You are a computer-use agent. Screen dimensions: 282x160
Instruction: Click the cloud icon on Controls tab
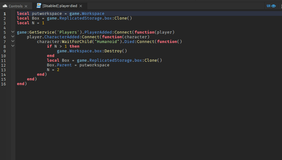click(x=5, y=6)
